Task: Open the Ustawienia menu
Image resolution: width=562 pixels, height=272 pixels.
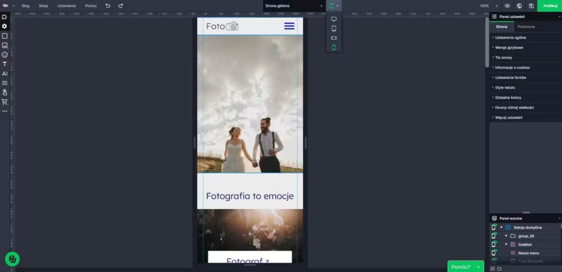Action: (x=66, y=5)
